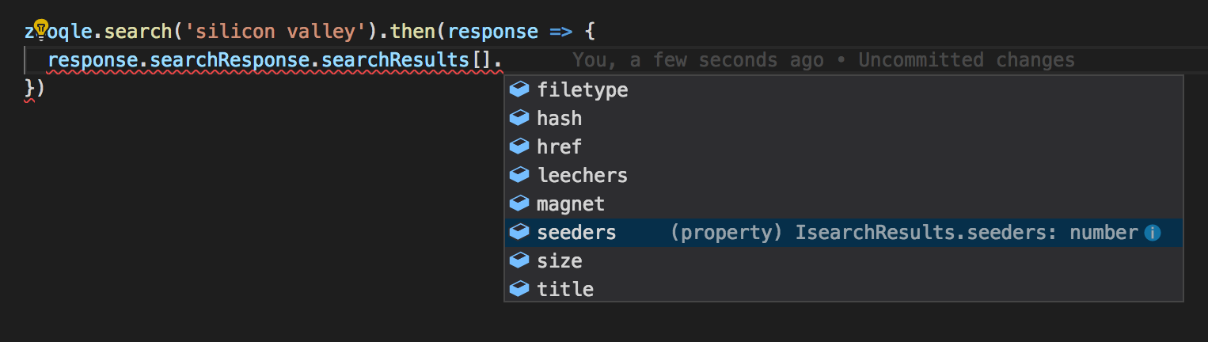Click the cube icon beside title
Image resolution: width=1208 pixels, height=342 pixels.
[519, 289]
